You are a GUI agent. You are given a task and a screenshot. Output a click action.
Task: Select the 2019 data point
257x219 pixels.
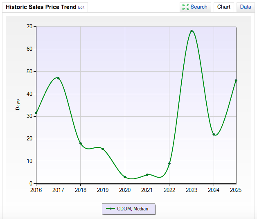(103, 149)
